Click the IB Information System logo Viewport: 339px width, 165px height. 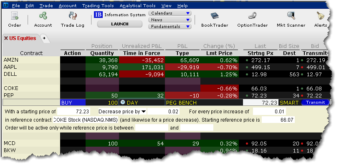click(x=98, y=15)
